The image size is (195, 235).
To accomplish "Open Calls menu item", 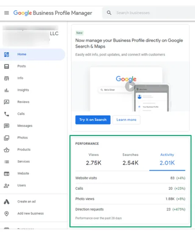I will [x=21, y=114].
